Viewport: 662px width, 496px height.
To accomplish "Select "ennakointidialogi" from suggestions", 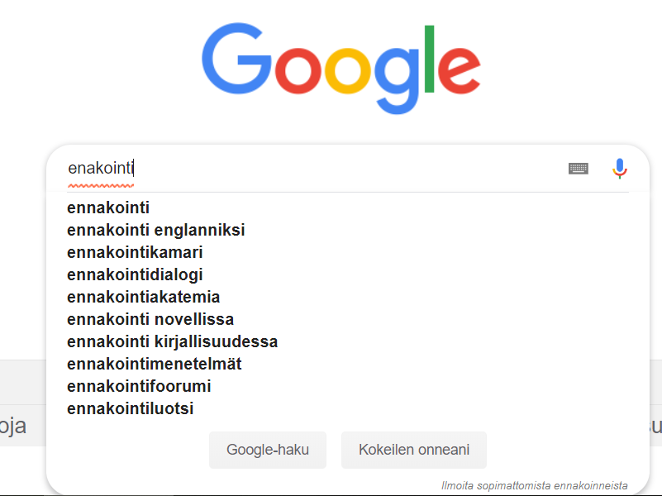I will point(348,274).
